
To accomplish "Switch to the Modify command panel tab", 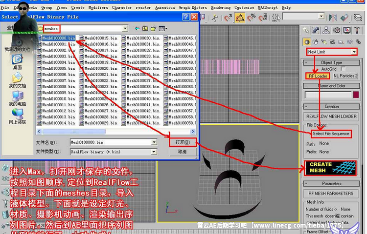I will coord(316,30).
